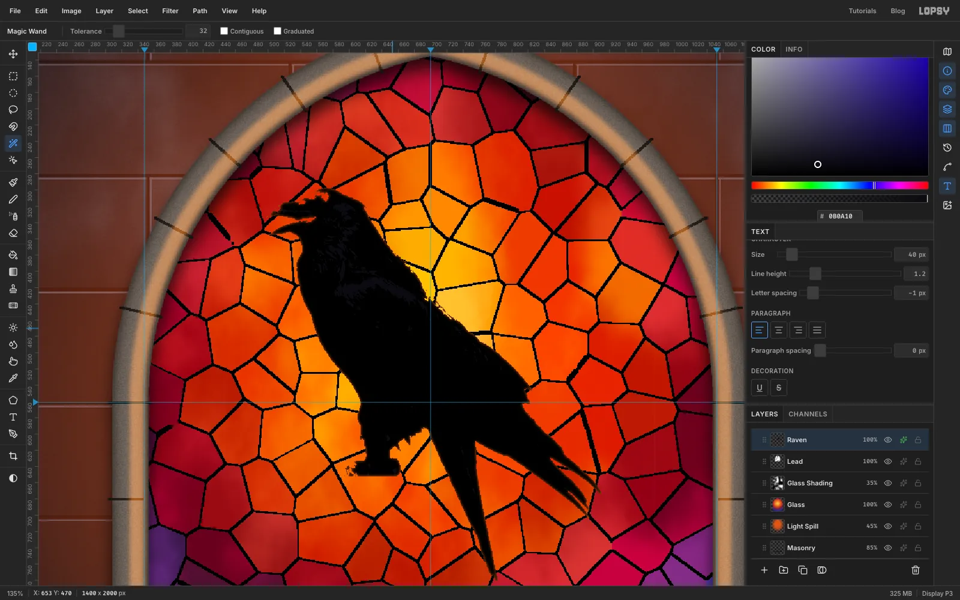Select the Pencil tool
960x600 pixels.
tap(13, 199)
